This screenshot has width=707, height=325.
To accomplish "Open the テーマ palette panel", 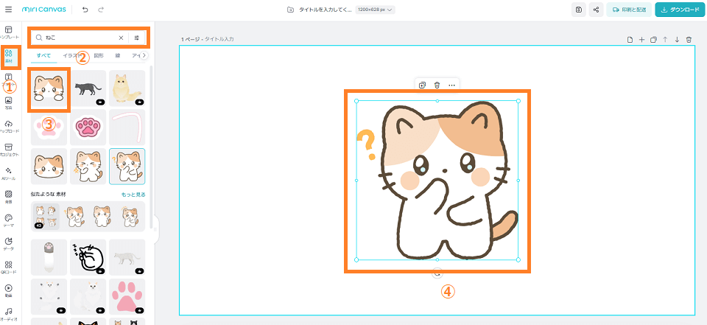I will pyautogui.click(x=8, y=220).
